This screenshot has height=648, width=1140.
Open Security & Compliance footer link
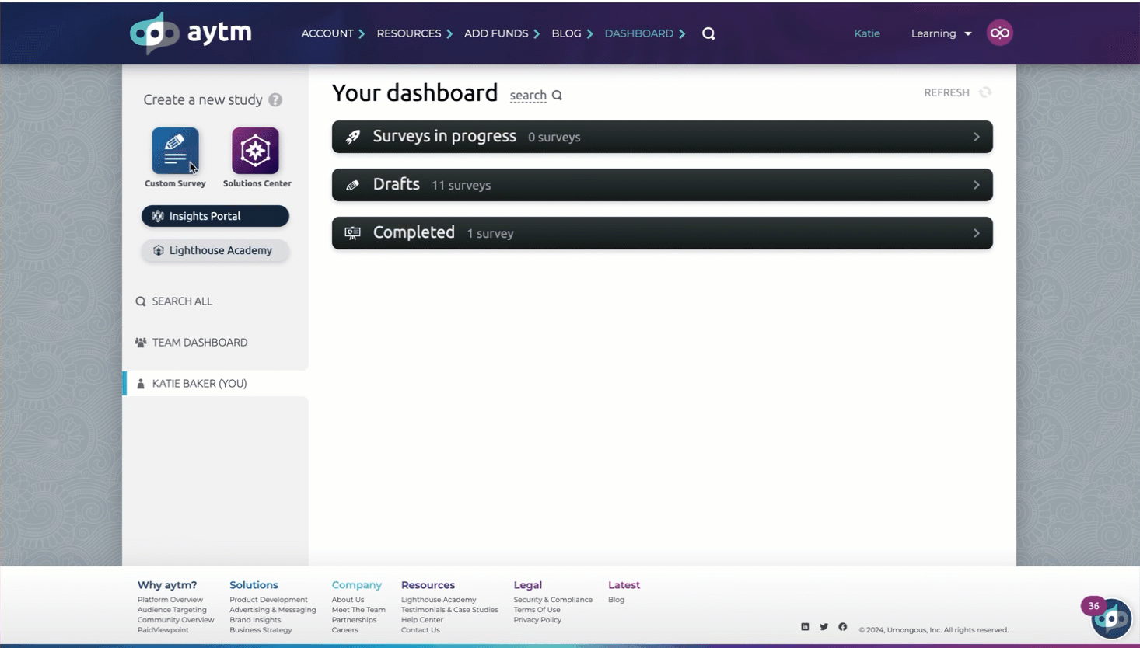point(553,600)
